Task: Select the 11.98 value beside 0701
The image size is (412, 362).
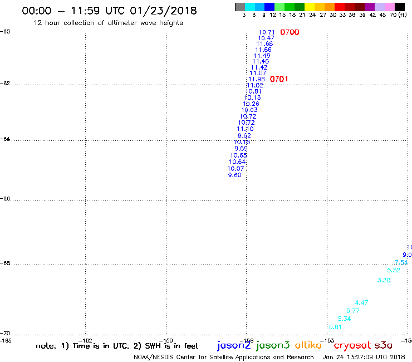Action: point(257,79)
